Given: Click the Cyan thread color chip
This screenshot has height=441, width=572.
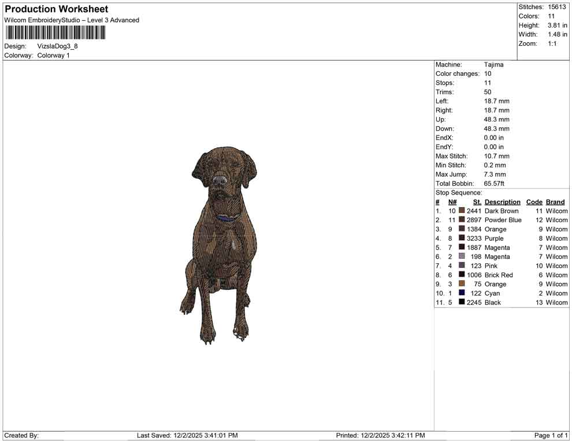Looking at the screenshot, I should tap(462, 293).
